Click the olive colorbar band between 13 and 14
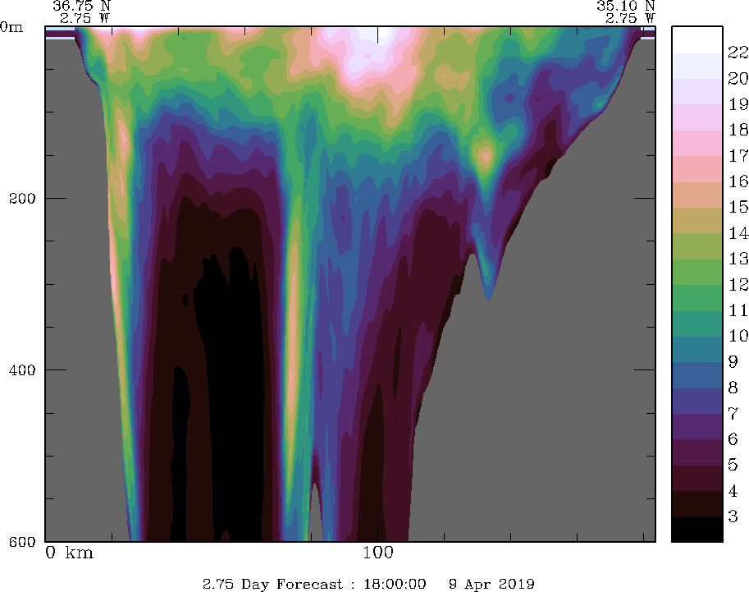 coord(697,246)
